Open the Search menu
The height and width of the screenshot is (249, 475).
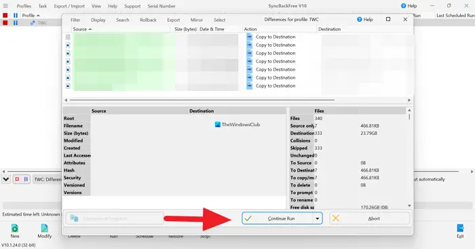(123, 20)
